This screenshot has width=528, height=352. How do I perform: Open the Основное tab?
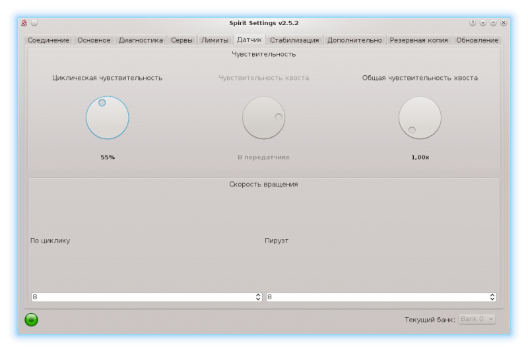tap(94, 40)
